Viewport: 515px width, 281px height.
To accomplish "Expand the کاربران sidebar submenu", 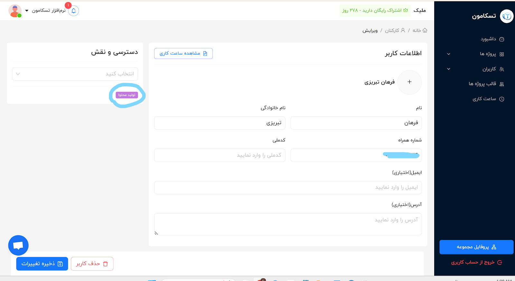I will (449, 69).
